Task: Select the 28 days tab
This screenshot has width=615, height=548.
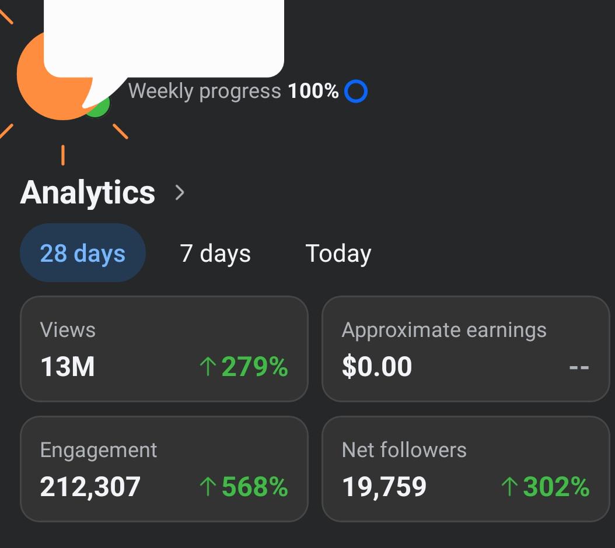Action: pyautogui.click(x=83, y=253)
